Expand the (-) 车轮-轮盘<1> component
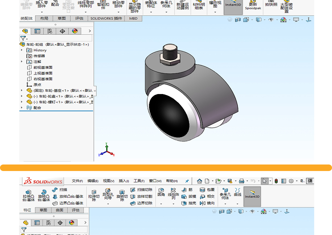The width and height of the screenshot is (332, 235). point(22,96)
